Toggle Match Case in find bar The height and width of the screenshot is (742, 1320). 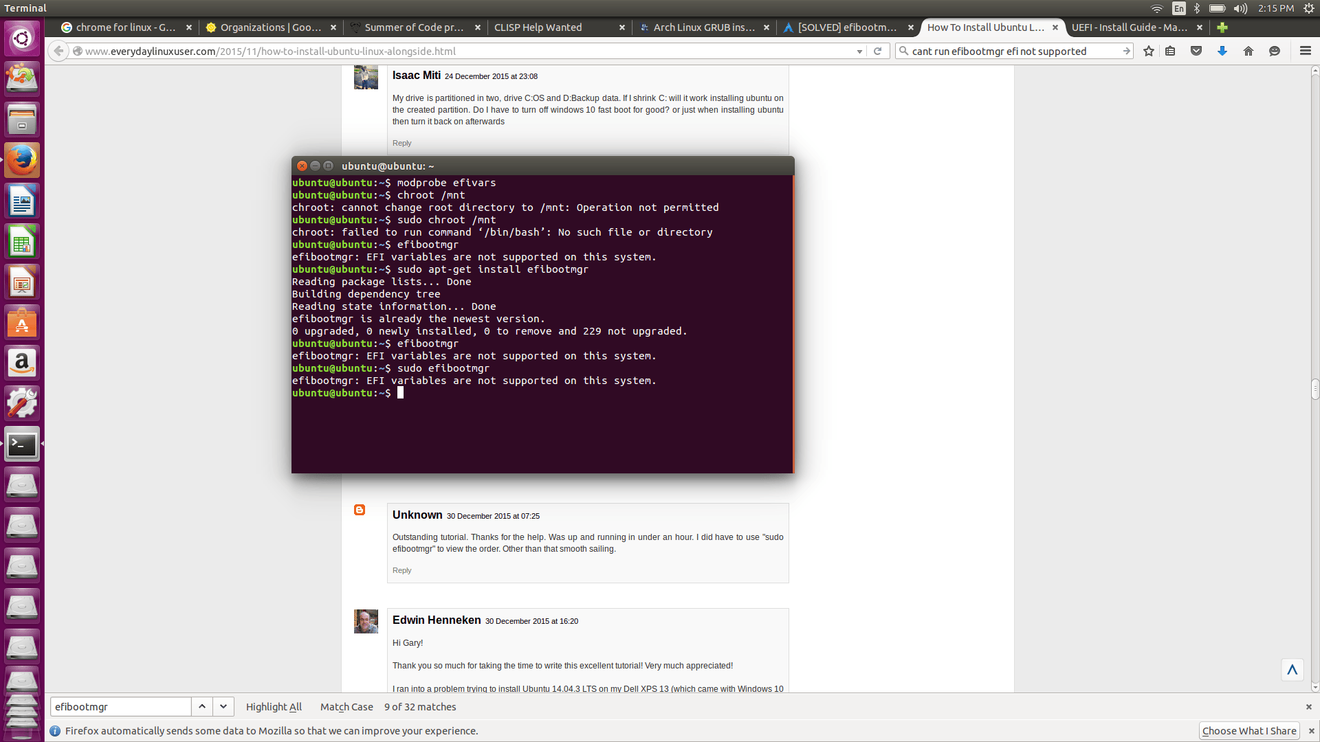tap(346, 707)
